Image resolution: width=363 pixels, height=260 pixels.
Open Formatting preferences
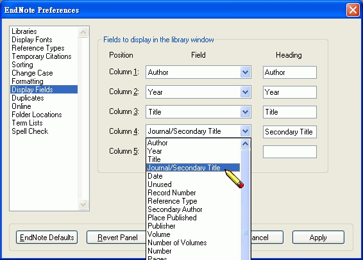pos(44,81)
